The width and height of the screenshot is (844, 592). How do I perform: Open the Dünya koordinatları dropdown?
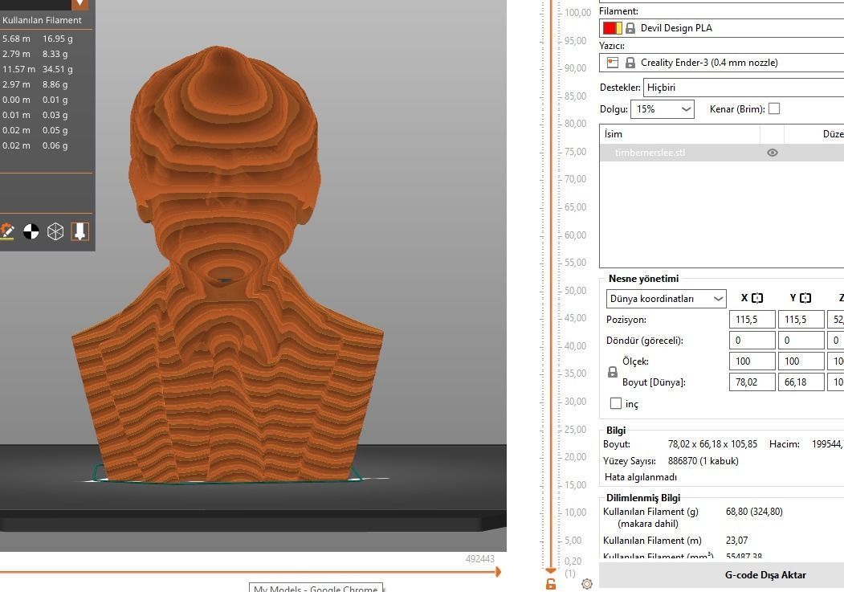[x=667, y=299]
